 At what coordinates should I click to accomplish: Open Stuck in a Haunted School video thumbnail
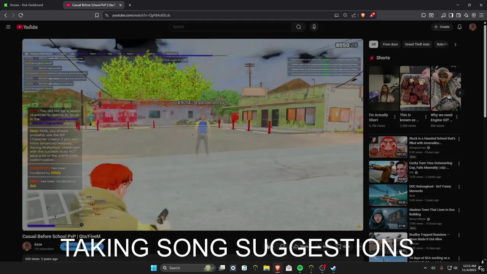point(388,147)
